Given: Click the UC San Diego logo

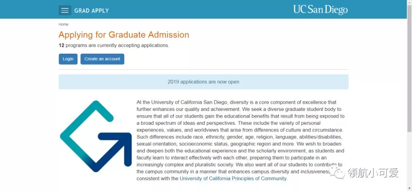Looking at the screenshot, I should (320, 10).
